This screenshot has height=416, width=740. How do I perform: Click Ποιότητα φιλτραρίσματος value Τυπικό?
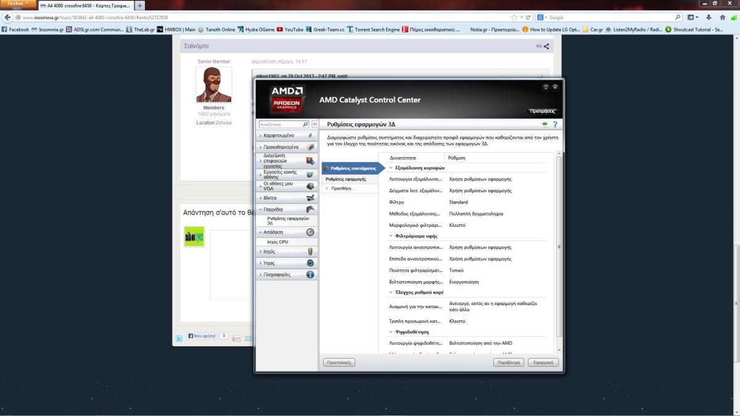click(x=456, y=270)
